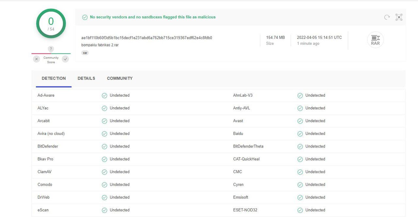Screen dimensions: 418x217
Task: Click the Avast undetected check icon
Action: [300, 121]
